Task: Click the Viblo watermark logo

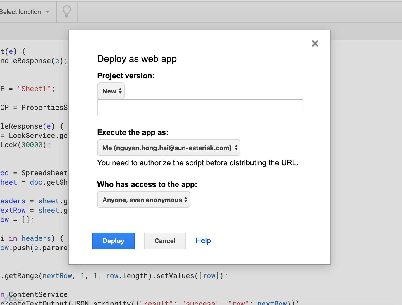Action: coord(13,298)
